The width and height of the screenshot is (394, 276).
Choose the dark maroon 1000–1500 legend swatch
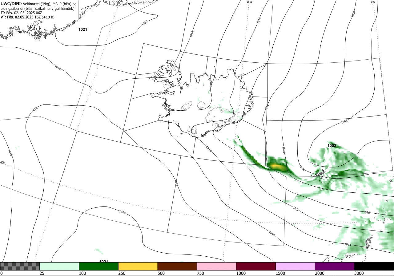(x=256, y=266)
